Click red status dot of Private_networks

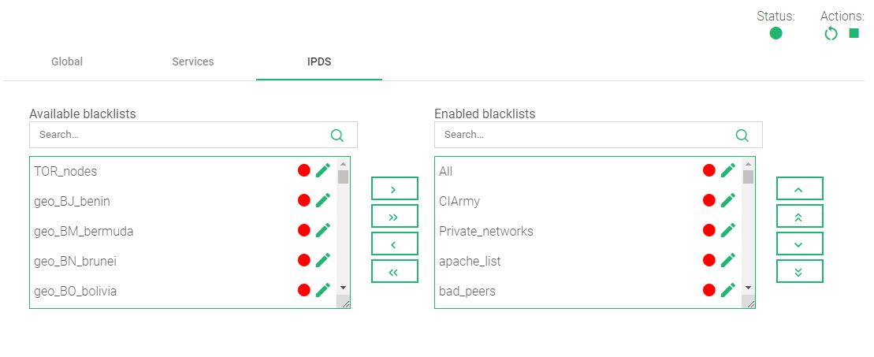click(x=709, y=230)
